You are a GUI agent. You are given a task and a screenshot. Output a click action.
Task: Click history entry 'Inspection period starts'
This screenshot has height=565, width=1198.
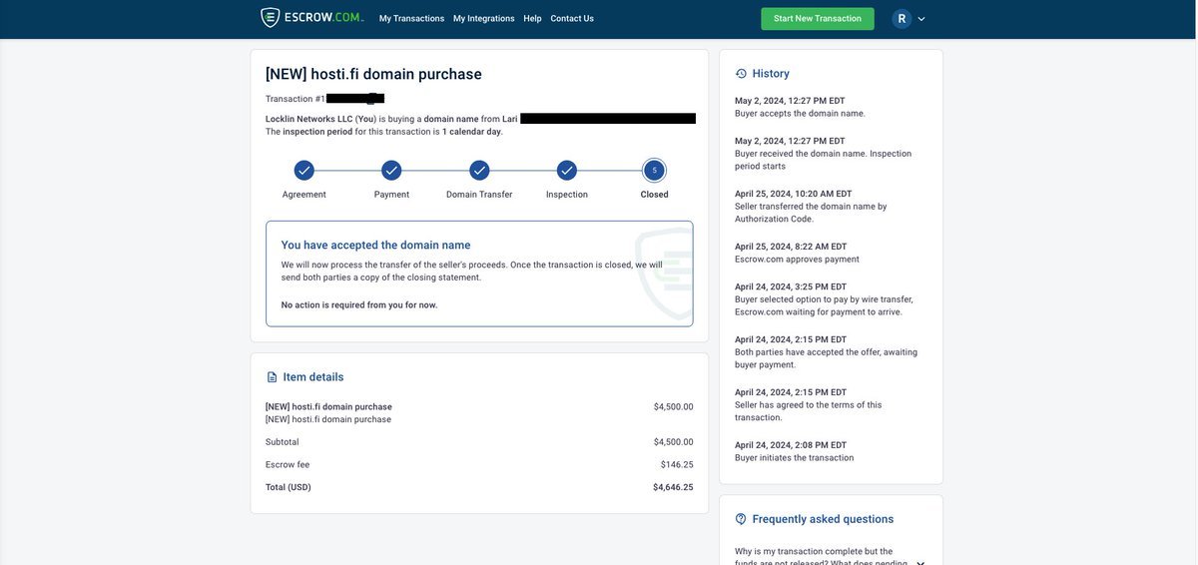824,160
